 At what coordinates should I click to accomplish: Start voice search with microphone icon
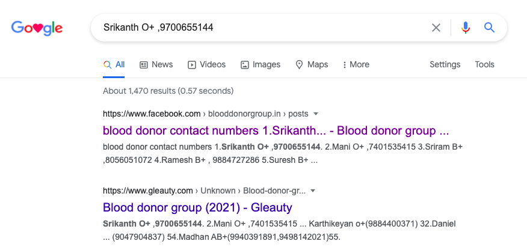(465, 28)
